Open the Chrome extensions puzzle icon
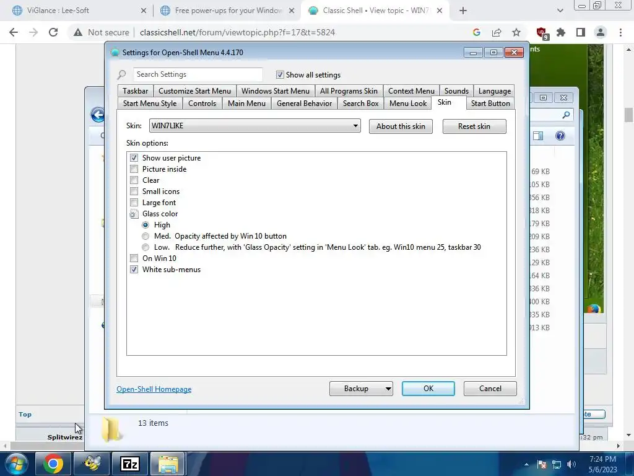Viewport: 634px width, 476px height. pos(561,32)
